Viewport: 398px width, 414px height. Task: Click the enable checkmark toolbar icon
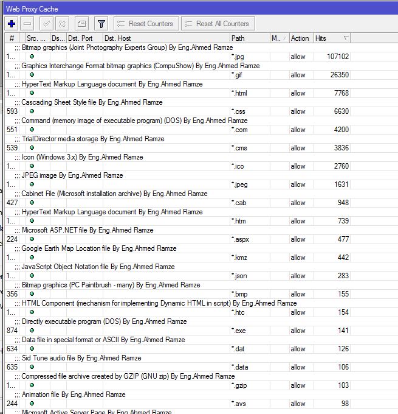pyautogui.click(x=46, y=24)
